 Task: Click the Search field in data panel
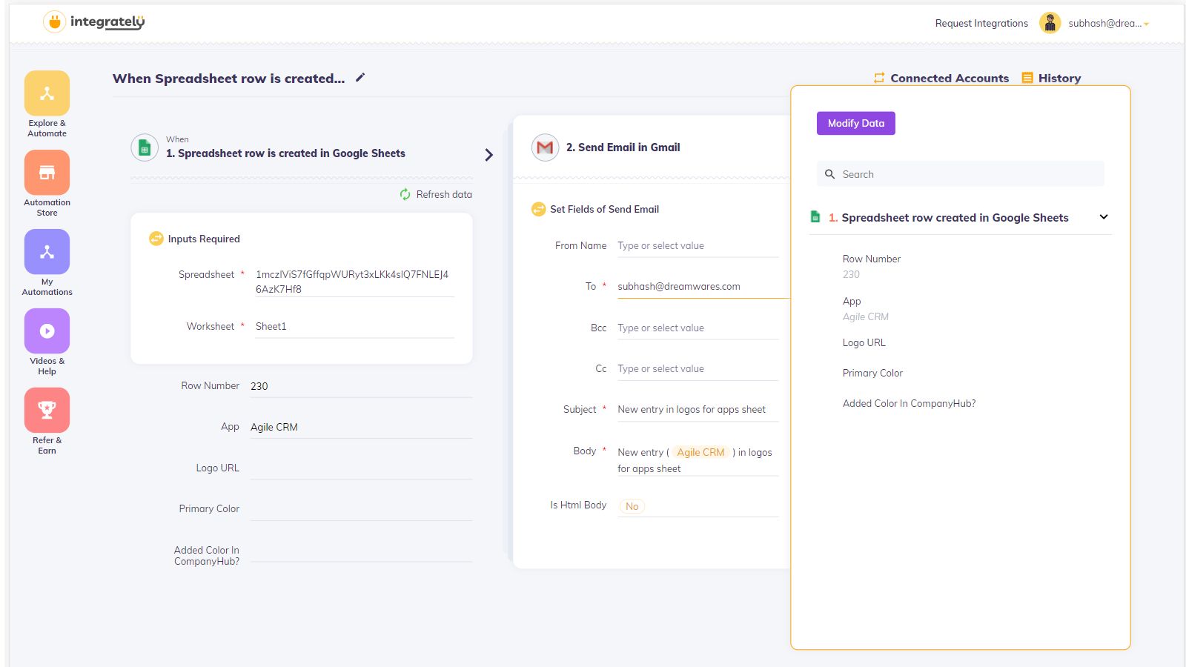click(x=964, y=174)
